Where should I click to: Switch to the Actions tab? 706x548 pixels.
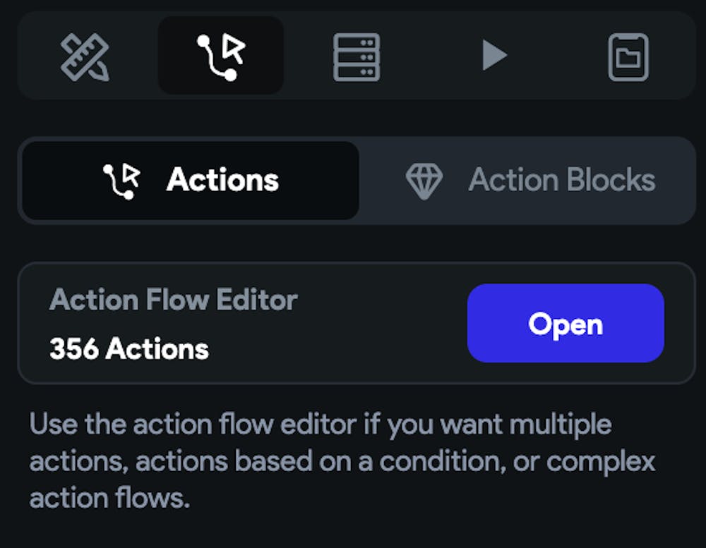click(x=190, y=181)
